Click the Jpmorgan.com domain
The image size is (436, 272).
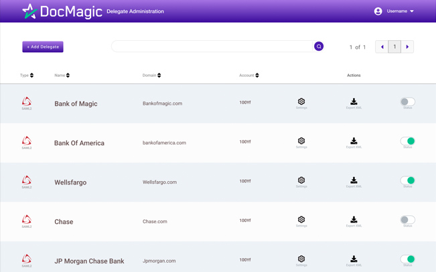159,261
